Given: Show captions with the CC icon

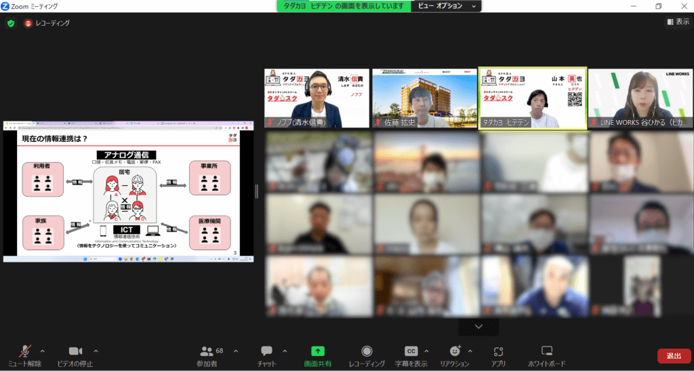Looking at the screenshot, I should pyautogui.click(x=411, y=351).
